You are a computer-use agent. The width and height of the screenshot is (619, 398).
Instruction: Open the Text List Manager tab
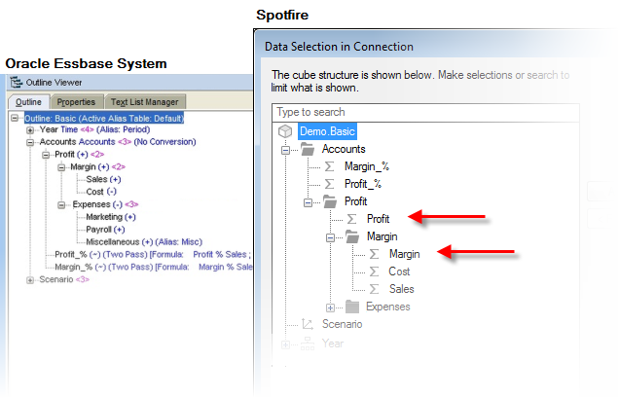coord(145,102)
